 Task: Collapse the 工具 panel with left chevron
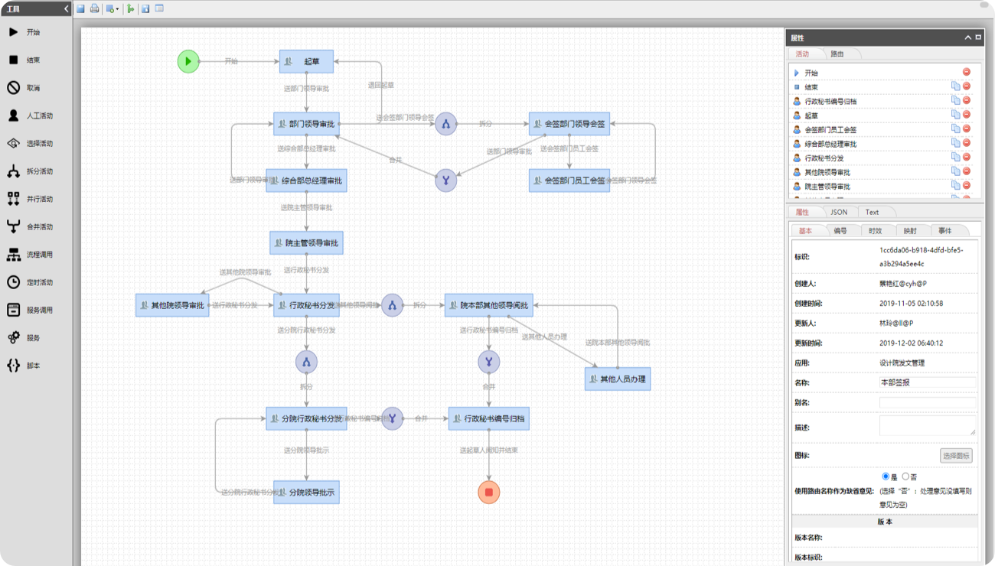(x=67, y=9)
